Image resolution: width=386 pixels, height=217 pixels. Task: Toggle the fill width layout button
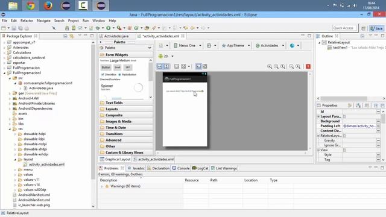pos(160,66)
